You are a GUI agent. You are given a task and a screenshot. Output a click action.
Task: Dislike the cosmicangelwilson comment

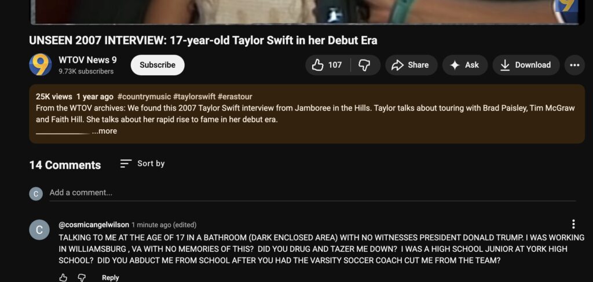pyautogui.click(x=82, y=277)
